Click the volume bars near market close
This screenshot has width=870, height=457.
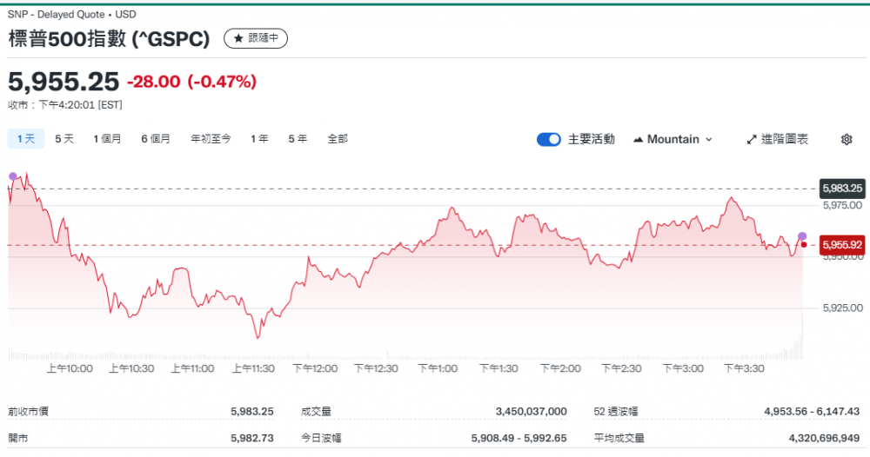click(796, 349)
